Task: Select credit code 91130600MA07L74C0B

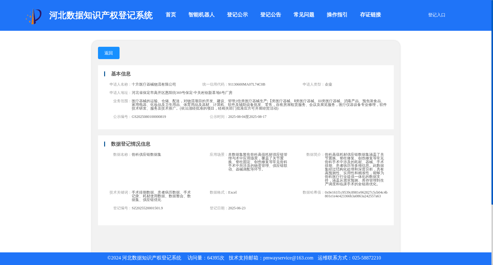Action: coord(246,84)
